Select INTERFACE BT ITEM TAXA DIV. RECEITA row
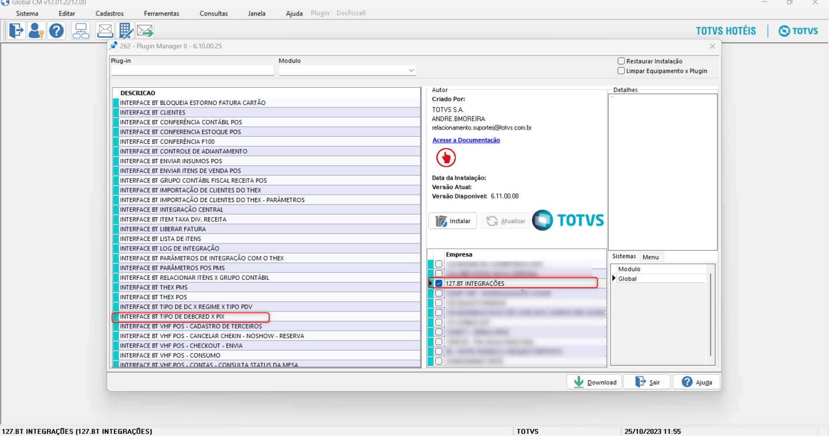 (267, 219)
